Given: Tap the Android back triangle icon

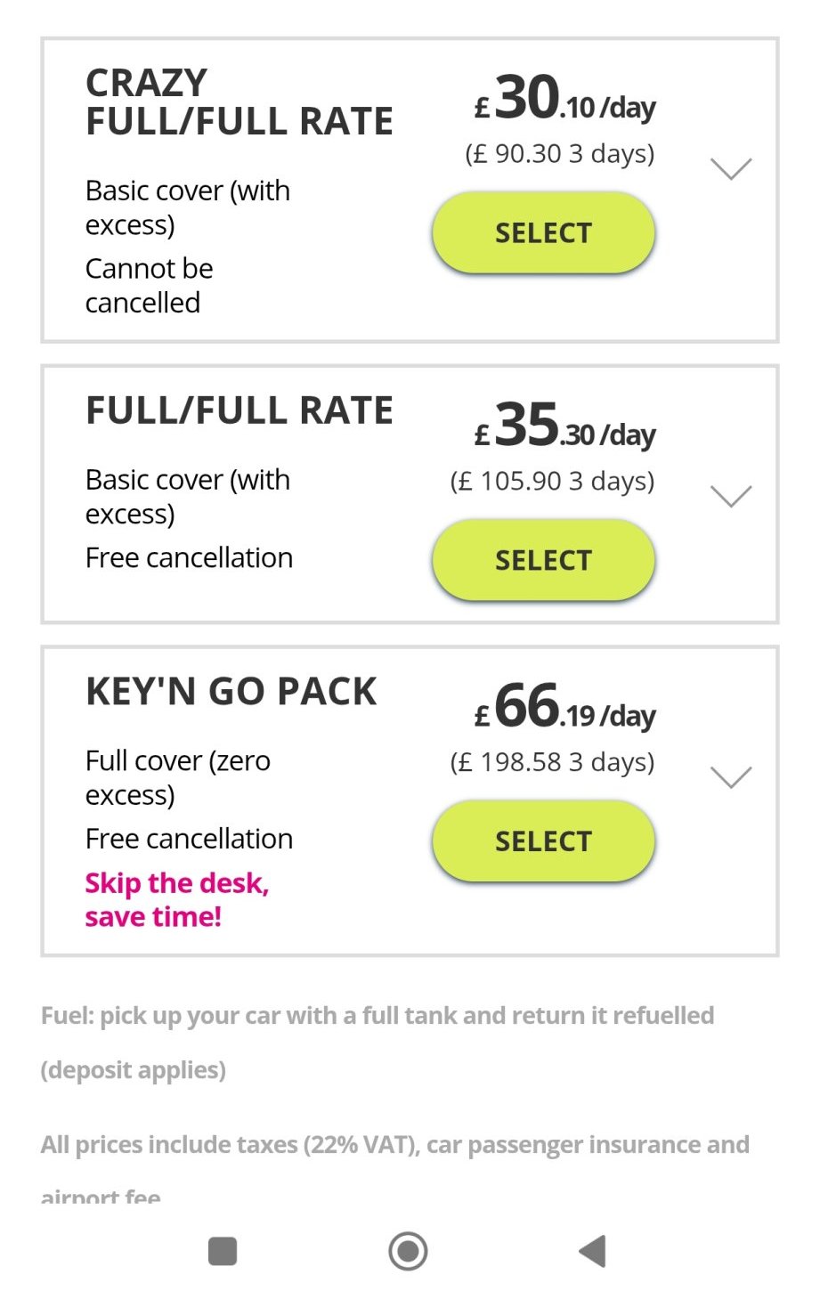Looking at the screenshot, I should click(593, 1251).
